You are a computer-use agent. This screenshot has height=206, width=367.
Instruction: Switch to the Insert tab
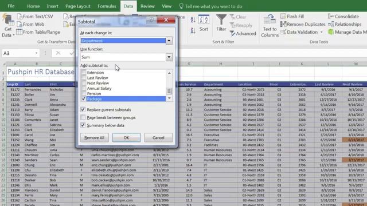coord(52,6)
